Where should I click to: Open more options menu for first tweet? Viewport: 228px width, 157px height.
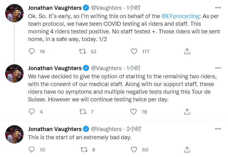click(x=218, y=8)
